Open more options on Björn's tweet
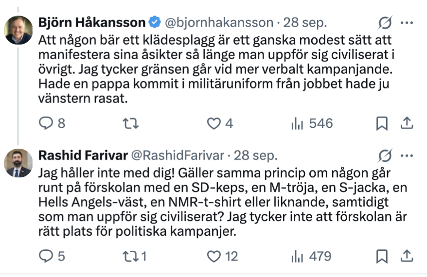 pyautogui.click(x=407, y=22)
